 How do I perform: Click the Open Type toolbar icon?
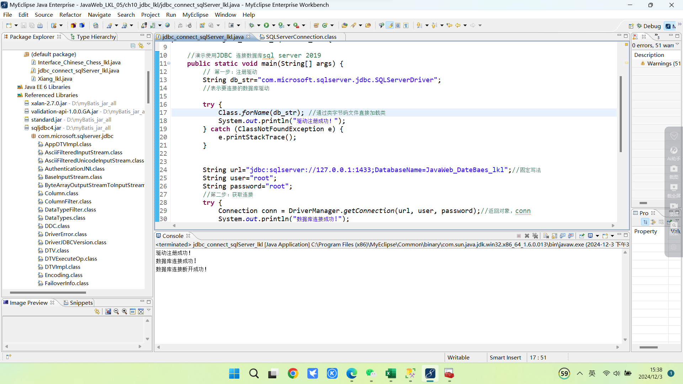344,25
